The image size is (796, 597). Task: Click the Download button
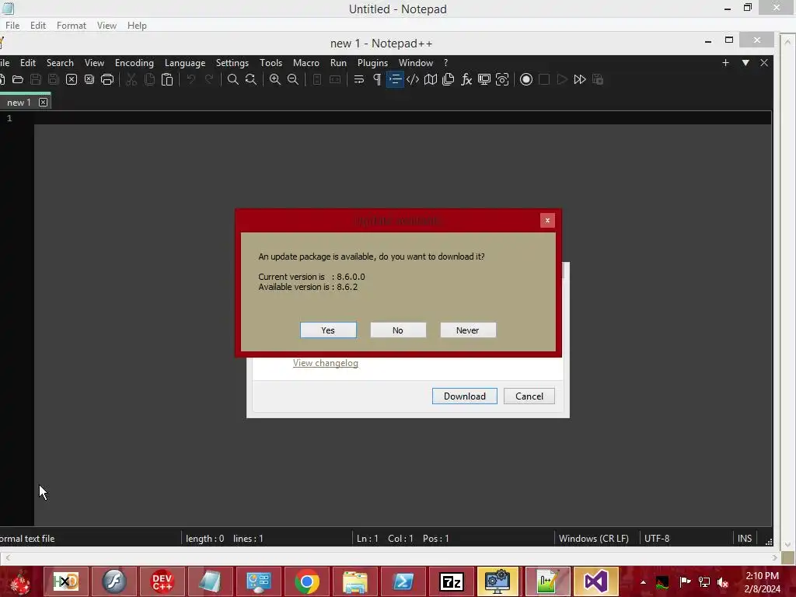pyautogui.click(x=465, y=396)
